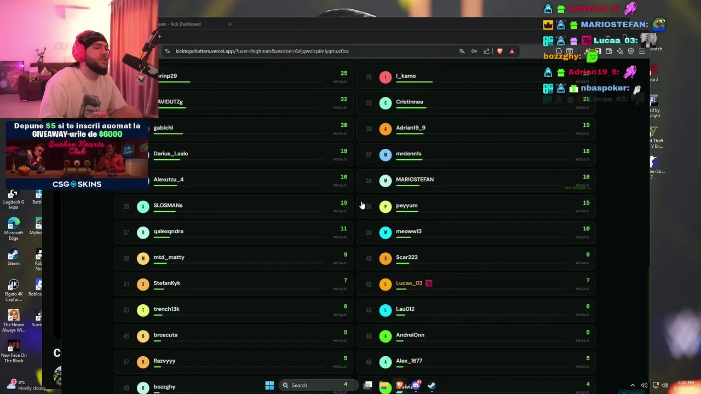Click the share icon in address bar
Screen dimensions: 701x394
(486, 51)
